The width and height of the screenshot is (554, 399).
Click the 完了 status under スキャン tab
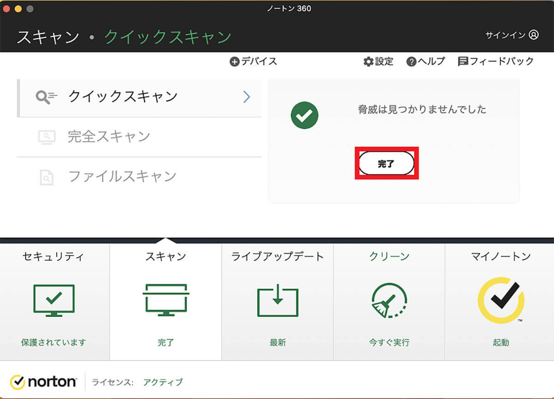pyautogui.click(x=166, y=343)
